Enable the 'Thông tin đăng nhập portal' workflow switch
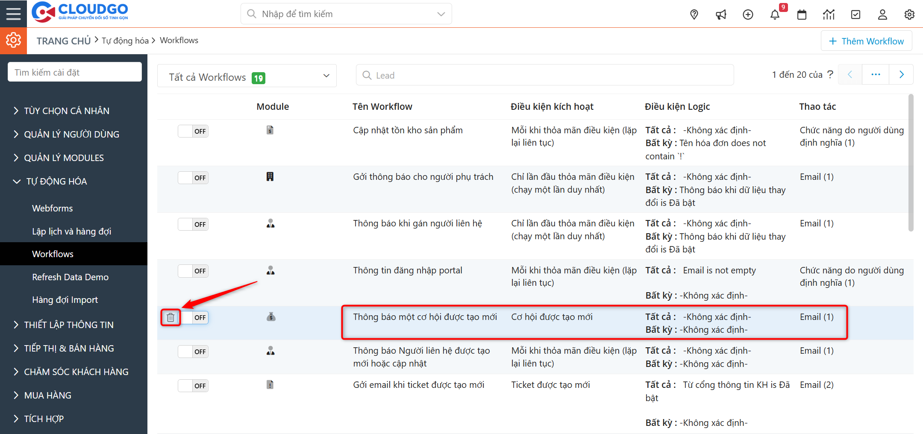The image size is (923, 434). pyautogui.click(x=193, y=271)
